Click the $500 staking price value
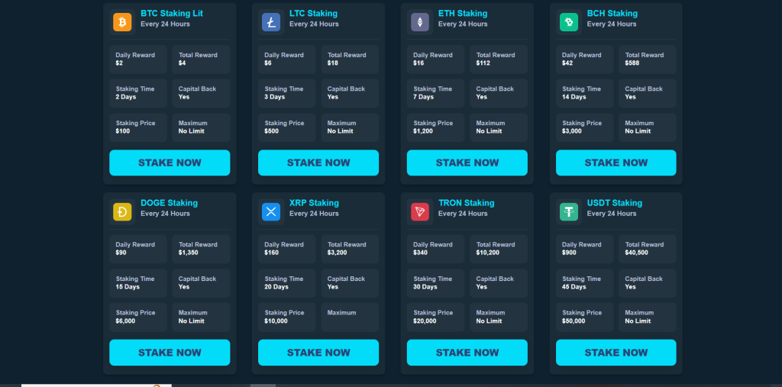This screenshot has width=782, height=387. point(271,131)
